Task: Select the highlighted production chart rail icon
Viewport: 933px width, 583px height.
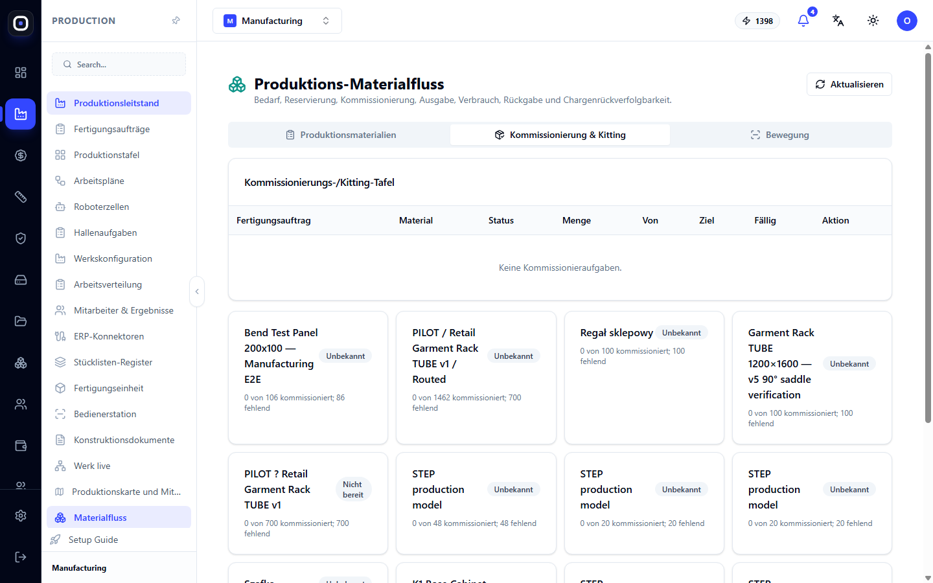Action: point(21,114)
